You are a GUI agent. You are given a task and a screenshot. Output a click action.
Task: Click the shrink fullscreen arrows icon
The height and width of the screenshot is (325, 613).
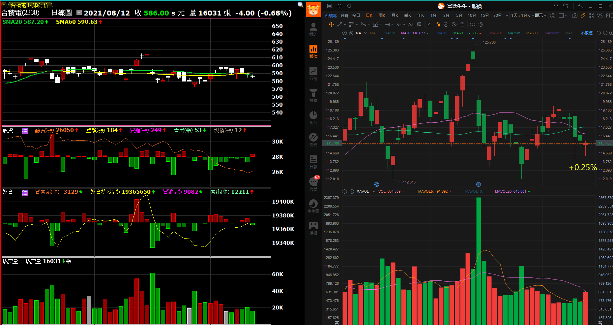(x=591, y=16)
